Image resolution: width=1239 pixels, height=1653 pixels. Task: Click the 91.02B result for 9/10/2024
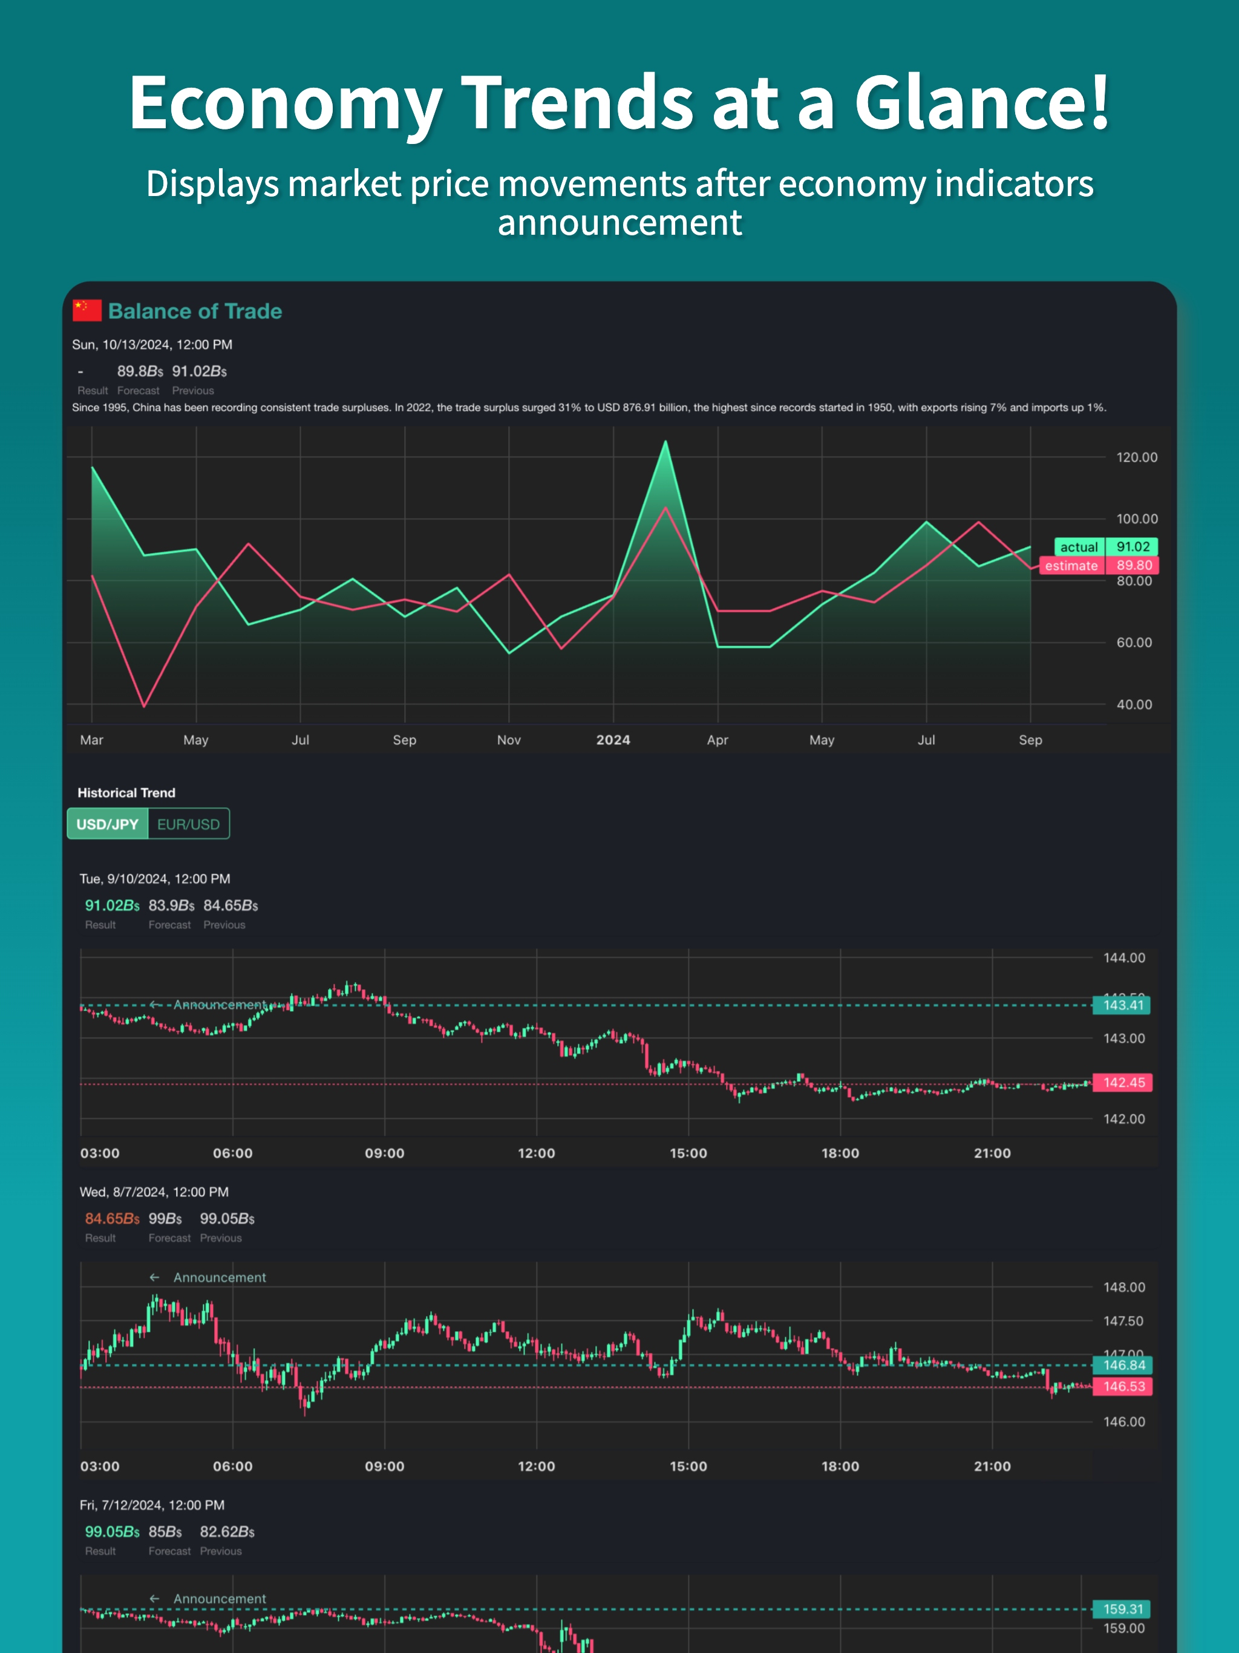112,905
